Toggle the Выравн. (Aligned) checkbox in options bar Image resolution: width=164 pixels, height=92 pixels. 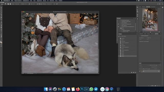pos(39,4)
